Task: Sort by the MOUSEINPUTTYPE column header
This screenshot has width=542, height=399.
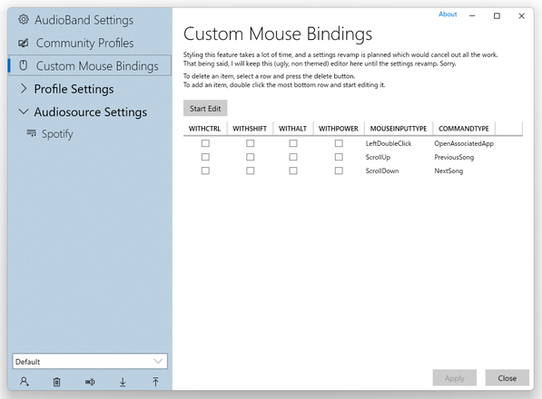Action: click(x=399, y=129)
